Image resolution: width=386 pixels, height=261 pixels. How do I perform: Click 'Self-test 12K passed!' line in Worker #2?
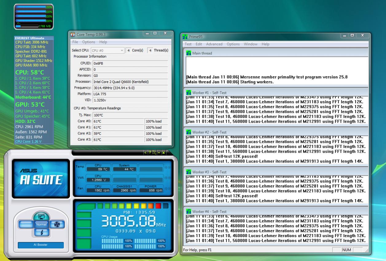[222, 156]
